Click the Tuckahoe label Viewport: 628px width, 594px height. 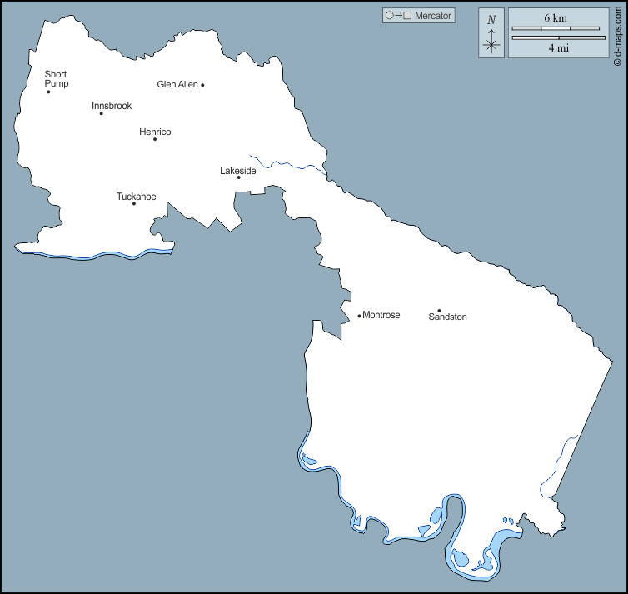click(x=136, y=197)
